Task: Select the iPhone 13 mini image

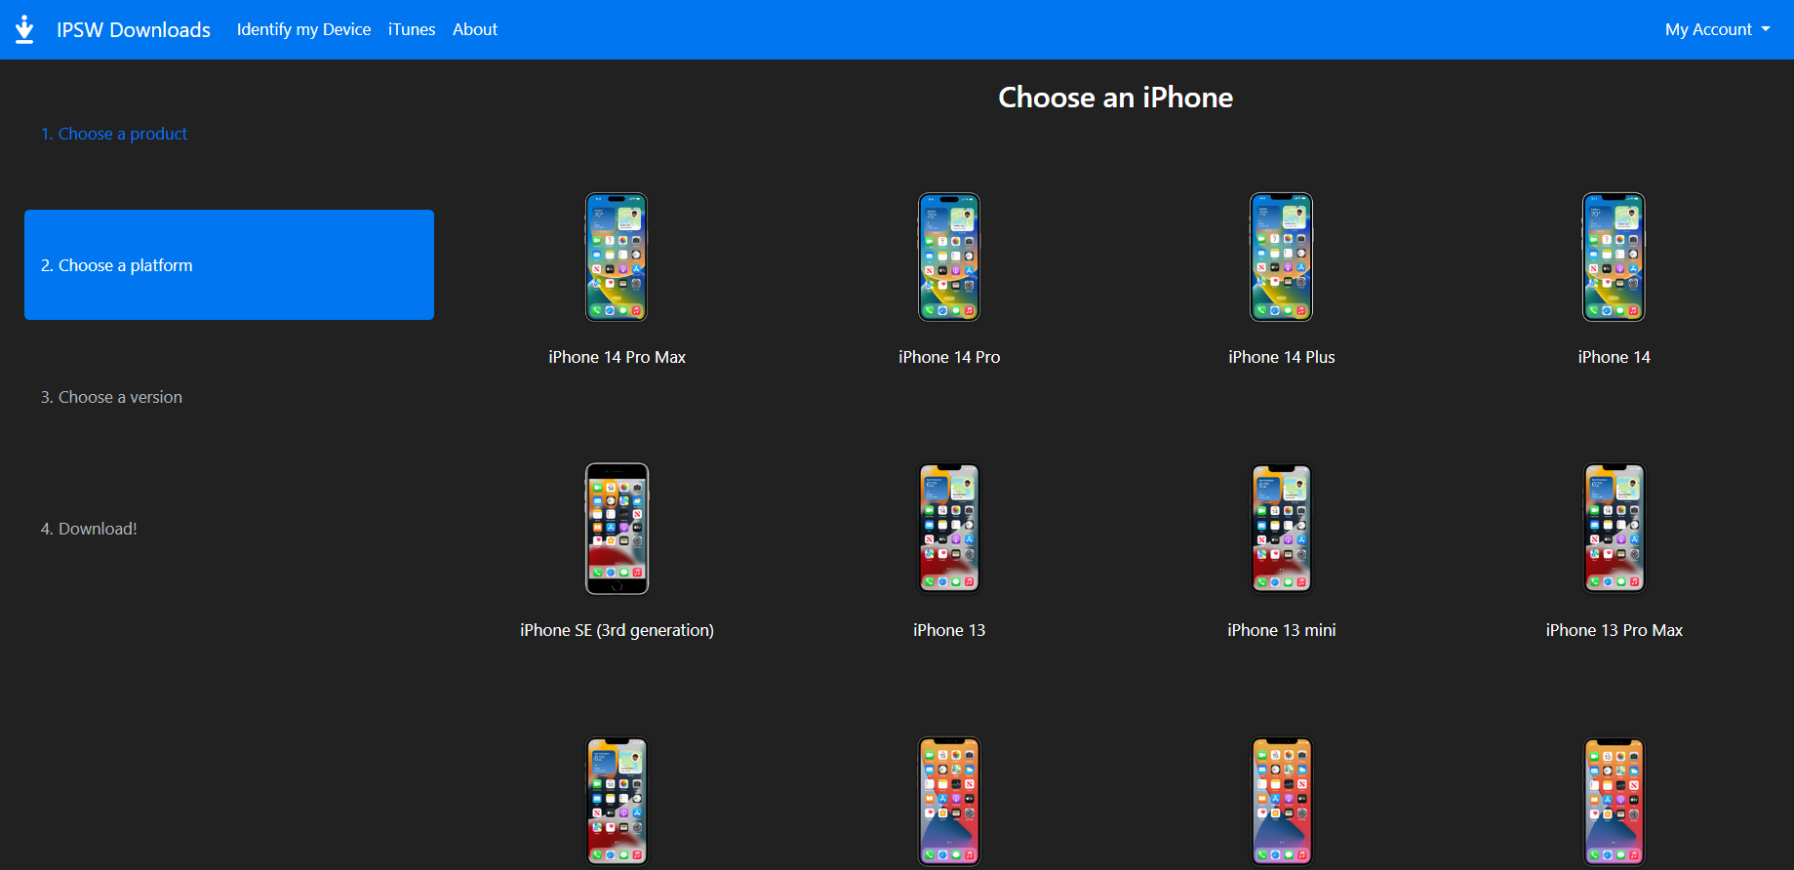Action: [x=1282, y=529]
